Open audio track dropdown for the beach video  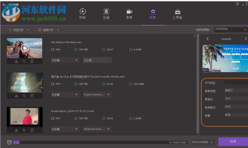click(97, 60)
